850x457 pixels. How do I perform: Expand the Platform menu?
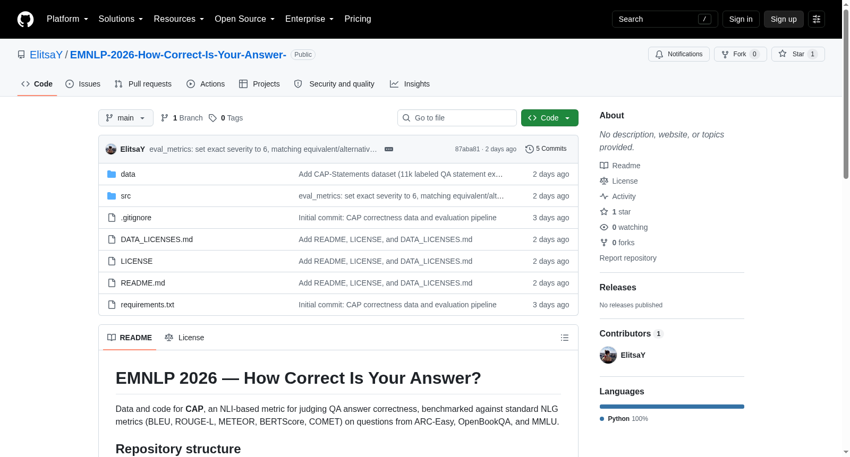pos(67,19)
